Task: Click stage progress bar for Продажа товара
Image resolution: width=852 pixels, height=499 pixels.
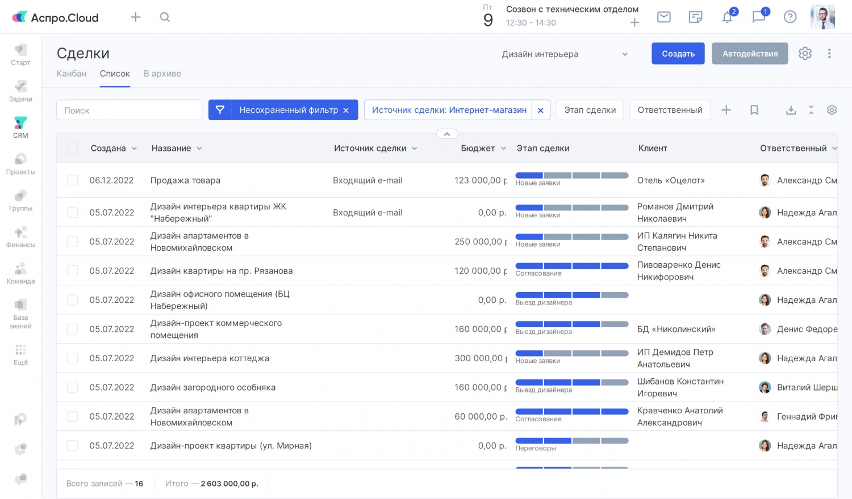Action: click(x=571, y=176)
